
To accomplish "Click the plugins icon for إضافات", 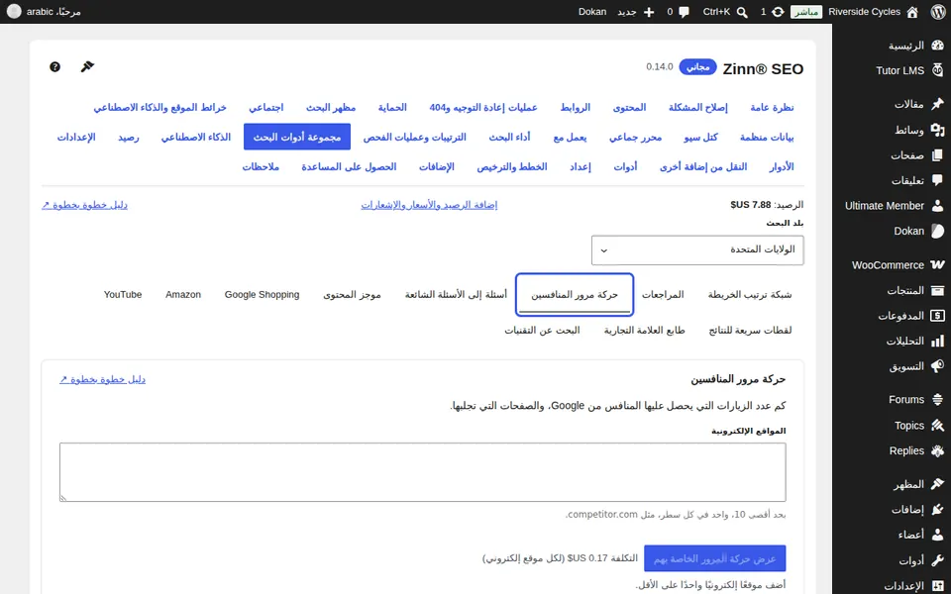I will [x=937, y=509].
